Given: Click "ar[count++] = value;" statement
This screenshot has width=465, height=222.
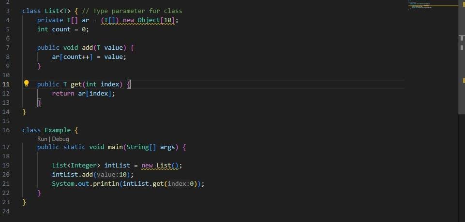Looking at the screenshot, I should tap(89, 57).
